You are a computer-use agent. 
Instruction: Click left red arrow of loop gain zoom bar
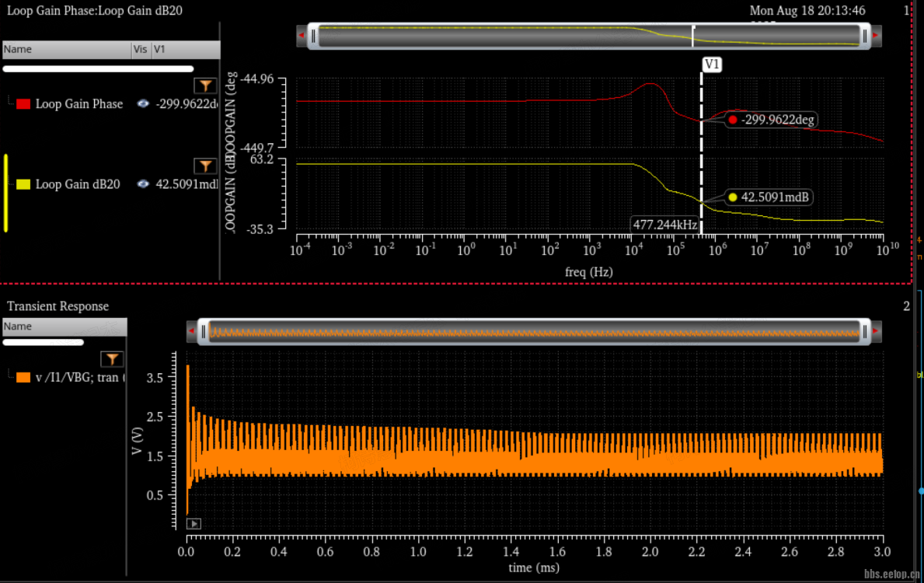pyautogui.click(x=302, y=36)
